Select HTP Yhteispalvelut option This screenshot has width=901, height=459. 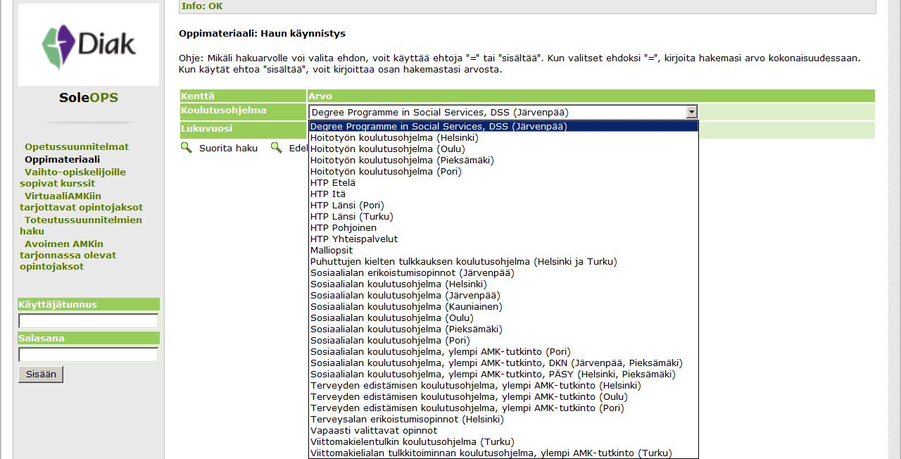tap(503, 239)
